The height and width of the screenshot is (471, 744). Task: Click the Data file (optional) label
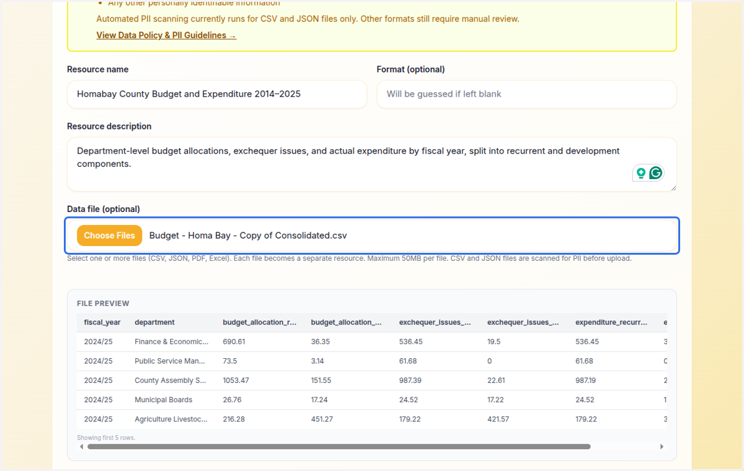pyautogui.click(x=104, y=209)
